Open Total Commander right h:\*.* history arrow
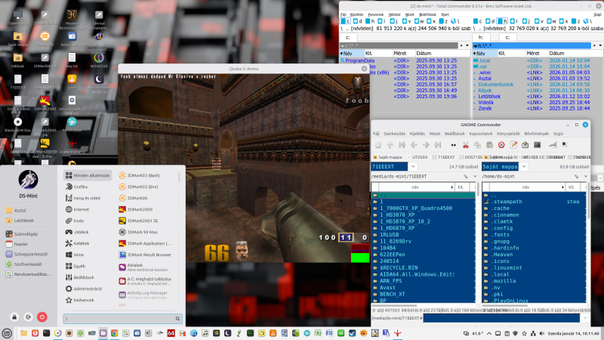The width and height of the screenshot is (604, 340). (x=600, y=45)
